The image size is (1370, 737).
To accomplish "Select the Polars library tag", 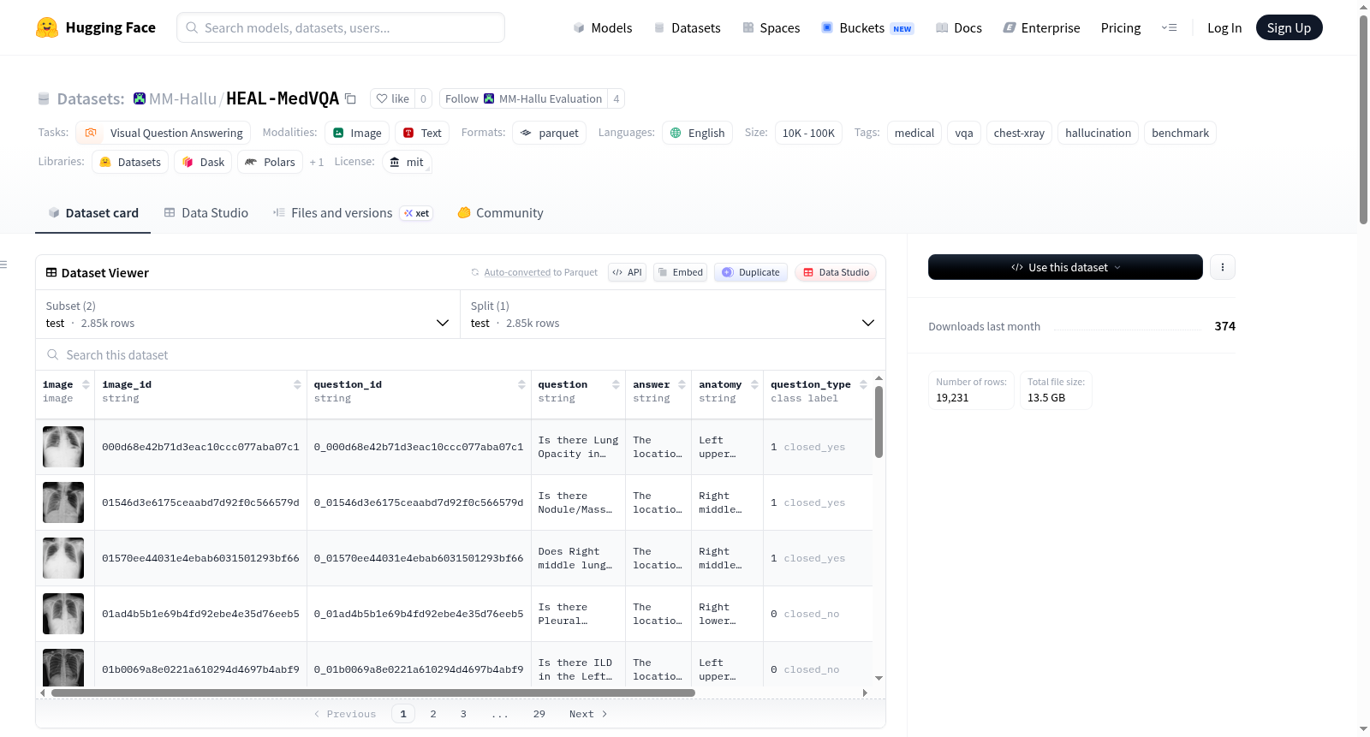I will 270,162.
